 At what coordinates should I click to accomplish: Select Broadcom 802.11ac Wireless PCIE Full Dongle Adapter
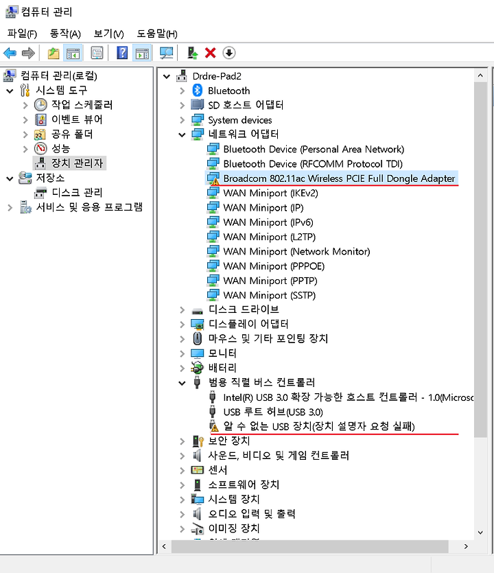[x=339, y=178]
